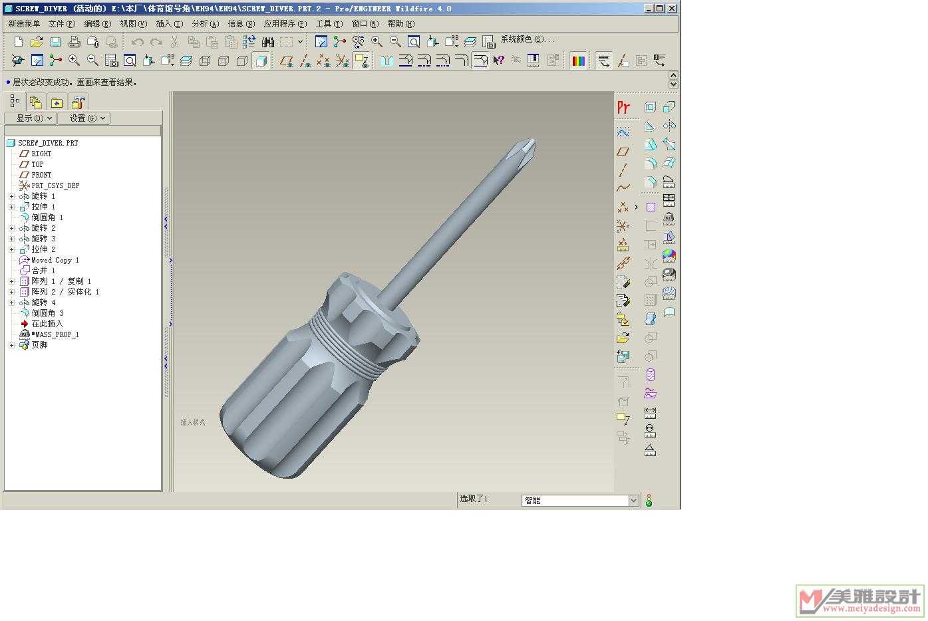Toggle datum planes display on/off
Viewport: 928px width, 621px height.
tap(287, 61)
